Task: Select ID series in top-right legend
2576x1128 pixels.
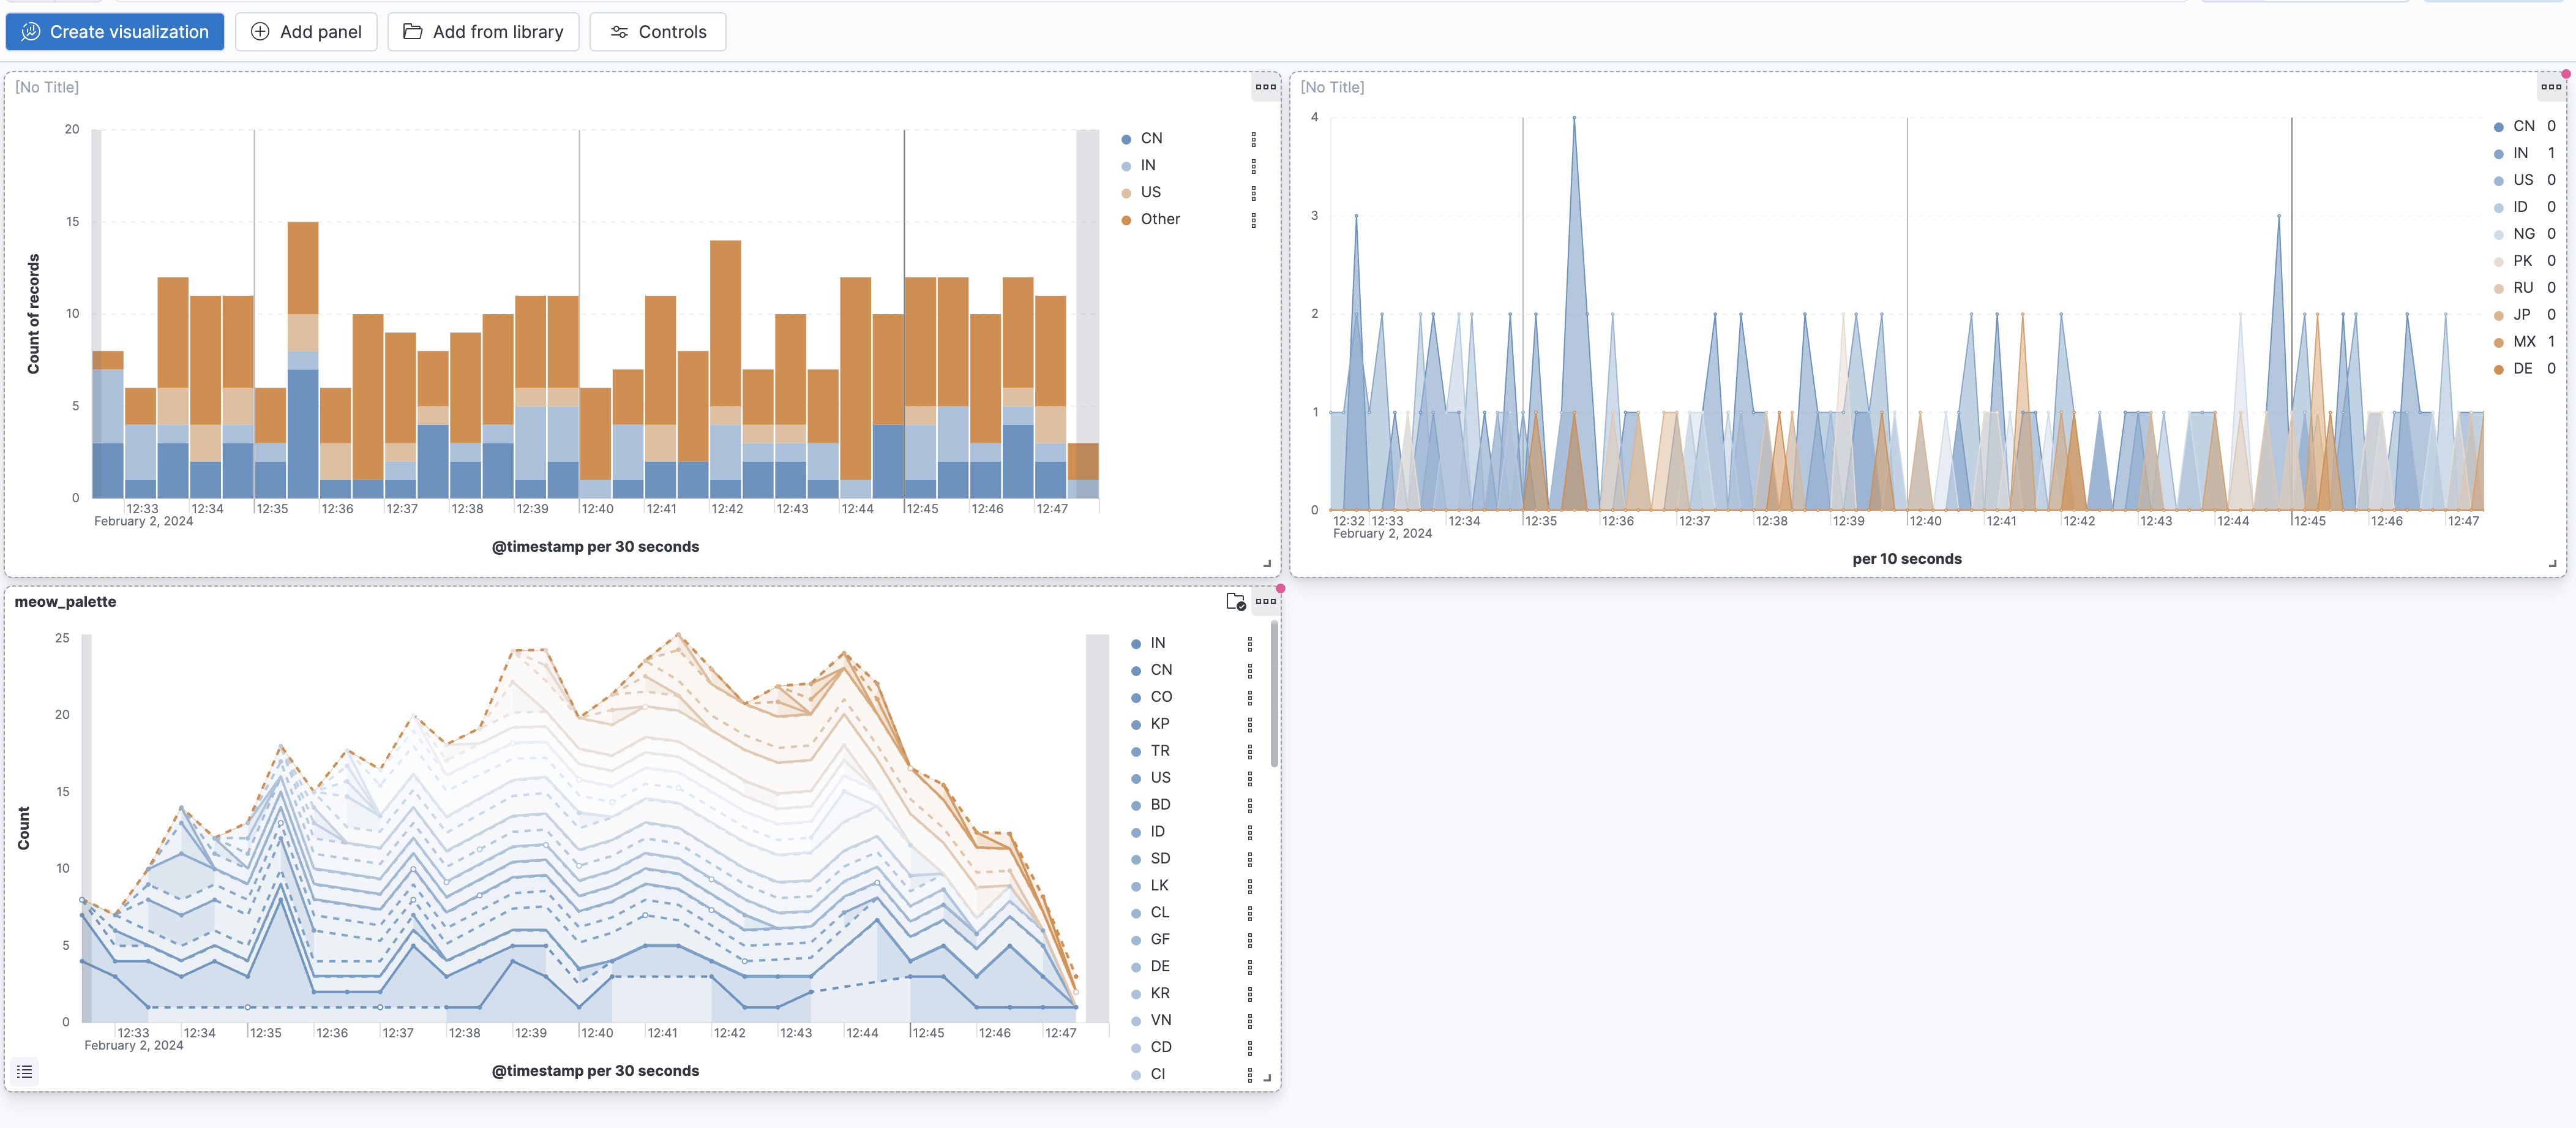Action: (2520, 207)
